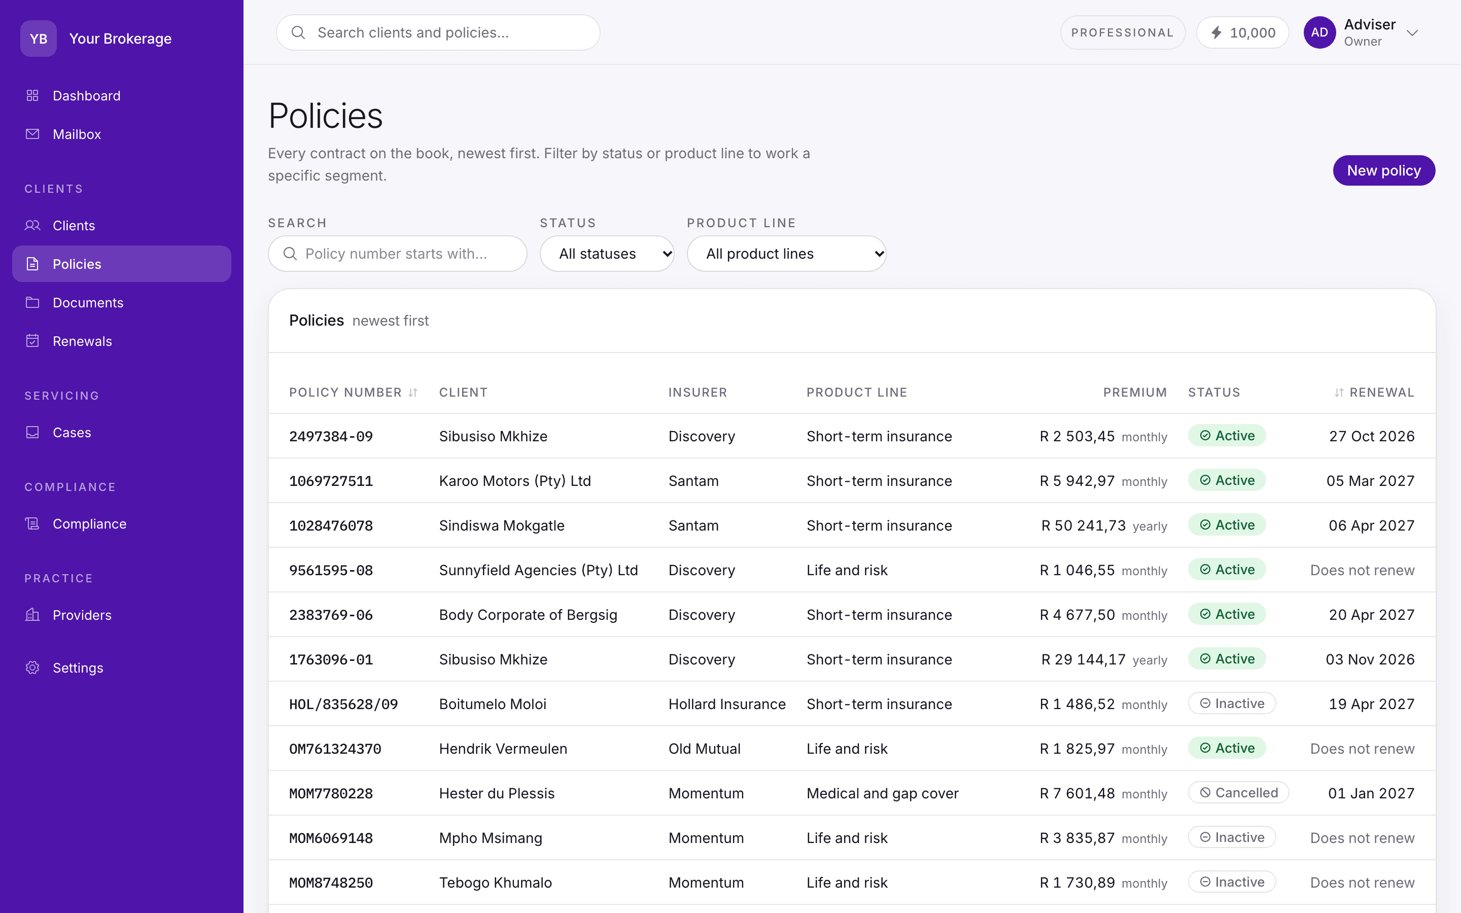The image size is (1461, 913).
Task: Click the lightning bolt credits icon
Action: [1216, 32]
